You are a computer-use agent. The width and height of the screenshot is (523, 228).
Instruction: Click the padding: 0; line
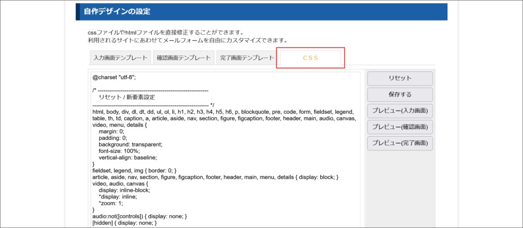(113, 138)
